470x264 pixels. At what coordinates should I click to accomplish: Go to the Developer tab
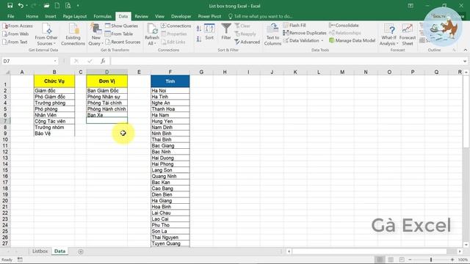coord(181,16)
